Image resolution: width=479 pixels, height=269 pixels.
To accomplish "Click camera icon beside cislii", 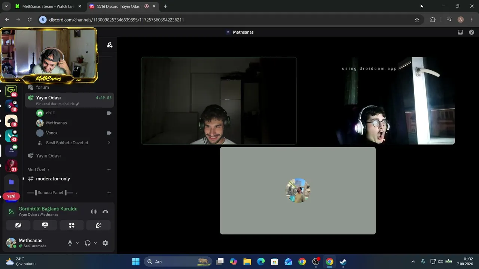I will 109,113.
